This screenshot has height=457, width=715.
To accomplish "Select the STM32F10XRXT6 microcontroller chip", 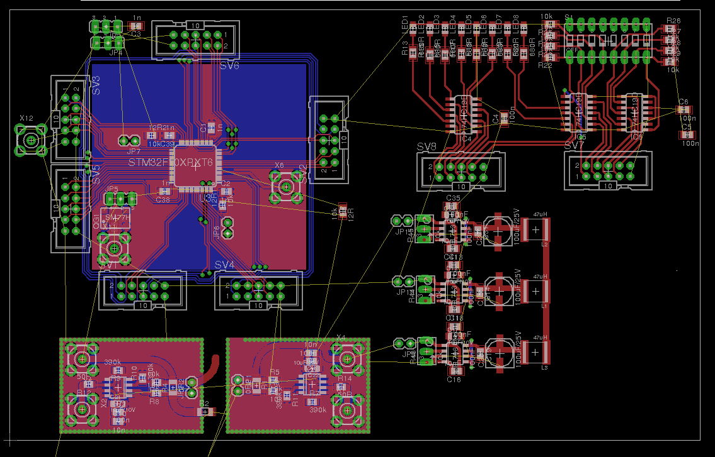I will (195, 166).
